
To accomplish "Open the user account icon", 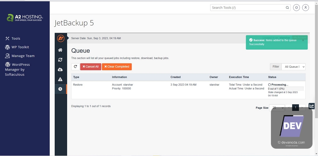I will (x=305, y=8).
